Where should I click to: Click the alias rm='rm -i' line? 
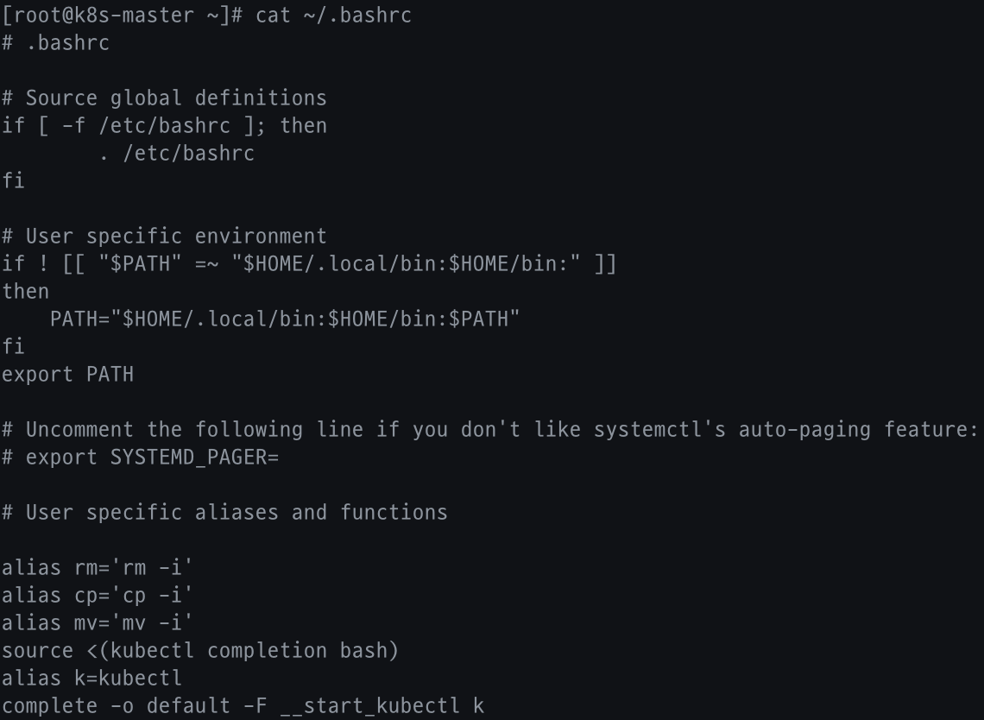(x=97, y=568)
